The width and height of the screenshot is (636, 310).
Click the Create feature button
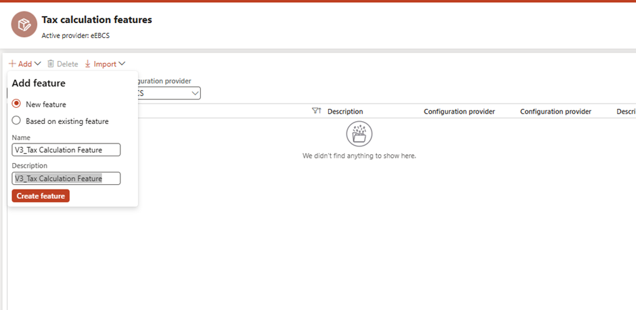[x=41, y=196]
